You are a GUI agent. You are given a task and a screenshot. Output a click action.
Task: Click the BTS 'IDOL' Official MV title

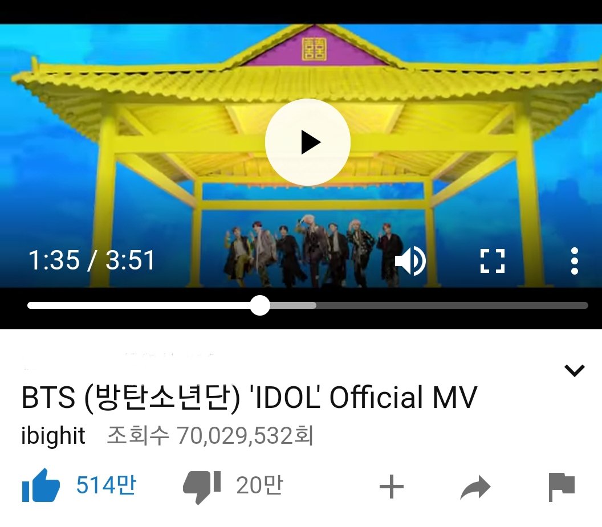[249, 397]
